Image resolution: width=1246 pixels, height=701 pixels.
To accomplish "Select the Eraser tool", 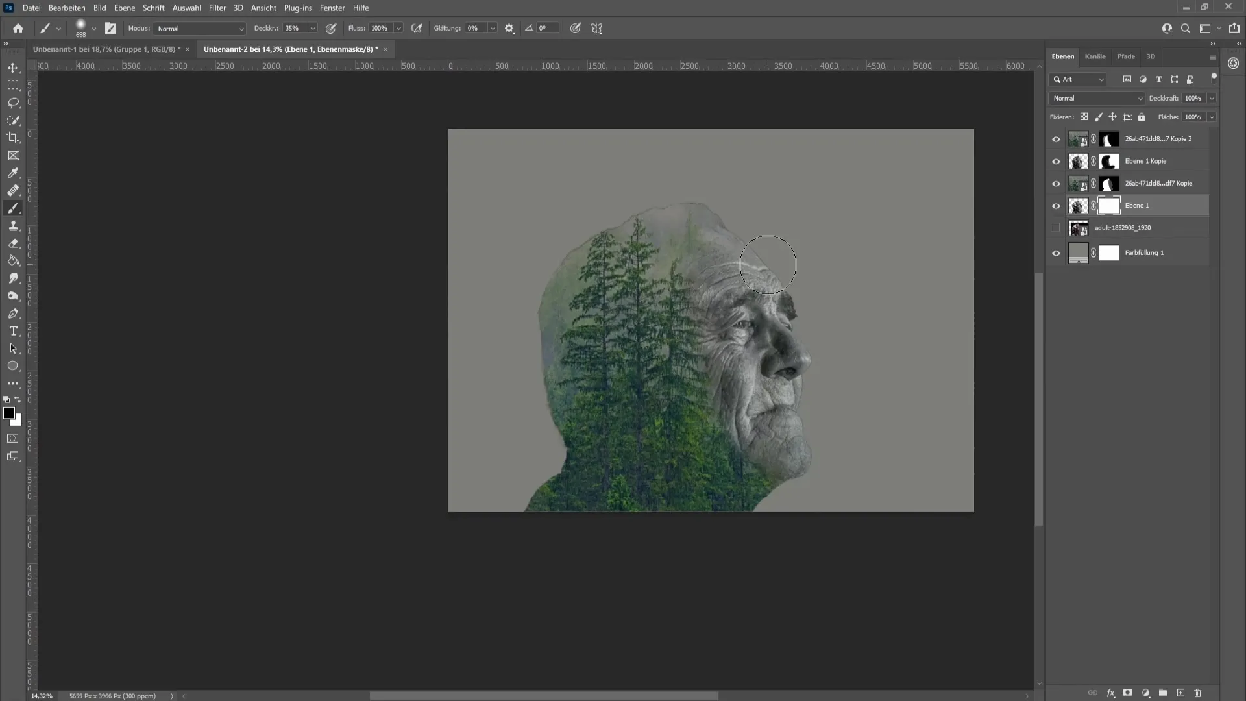I will 13,243.
